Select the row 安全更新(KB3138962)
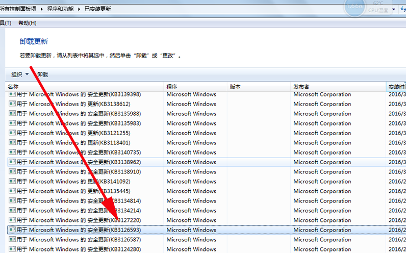406x253 pixels. coord(207,162)
